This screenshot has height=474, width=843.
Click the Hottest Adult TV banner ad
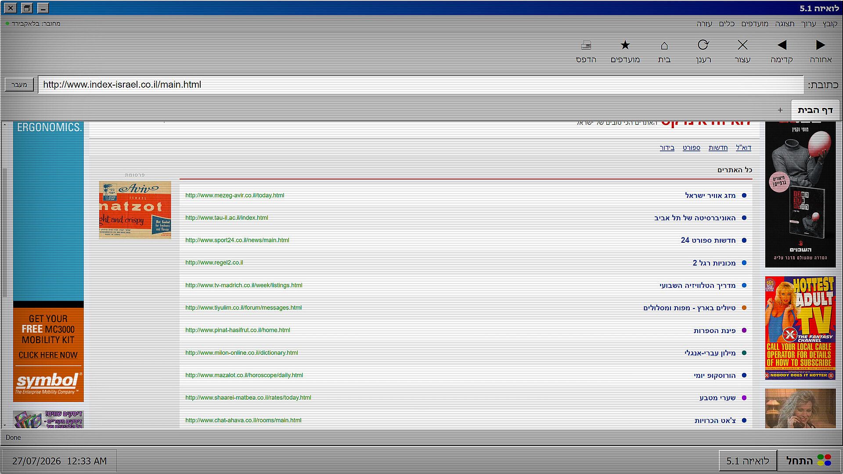[x=800, y=328]
